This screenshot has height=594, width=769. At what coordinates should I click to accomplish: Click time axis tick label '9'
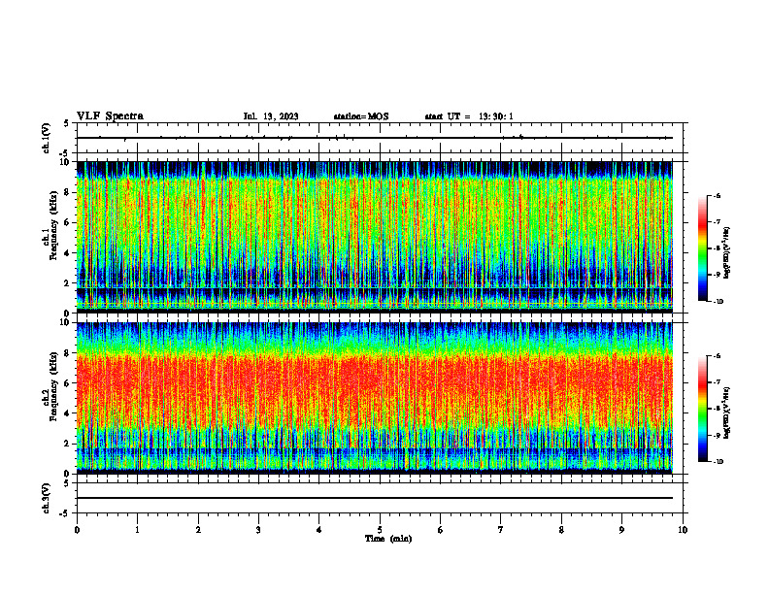pos(621,530)
